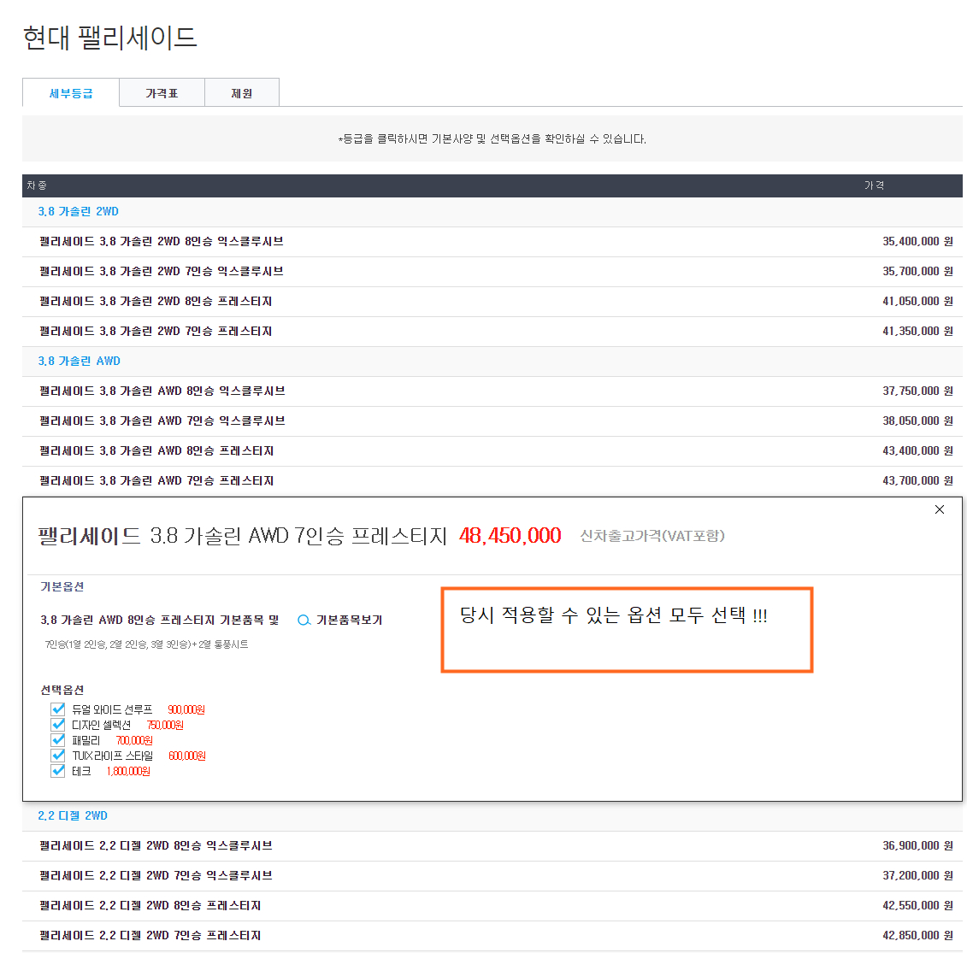The width and height of the screenshot is (967, 953).
Task: Expand 3.8 가솔린 AWD 8인승 익스클루시브 row
Action: pyautogui.click(x=492, y=391)
